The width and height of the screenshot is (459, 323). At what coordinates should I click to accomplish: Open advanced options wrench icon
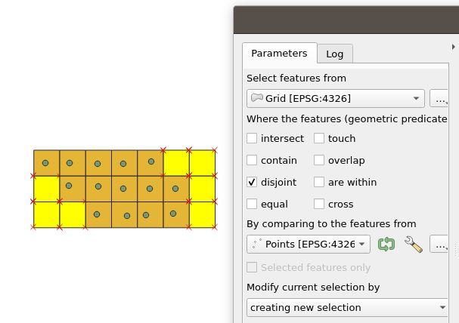(x=414, y=245)
